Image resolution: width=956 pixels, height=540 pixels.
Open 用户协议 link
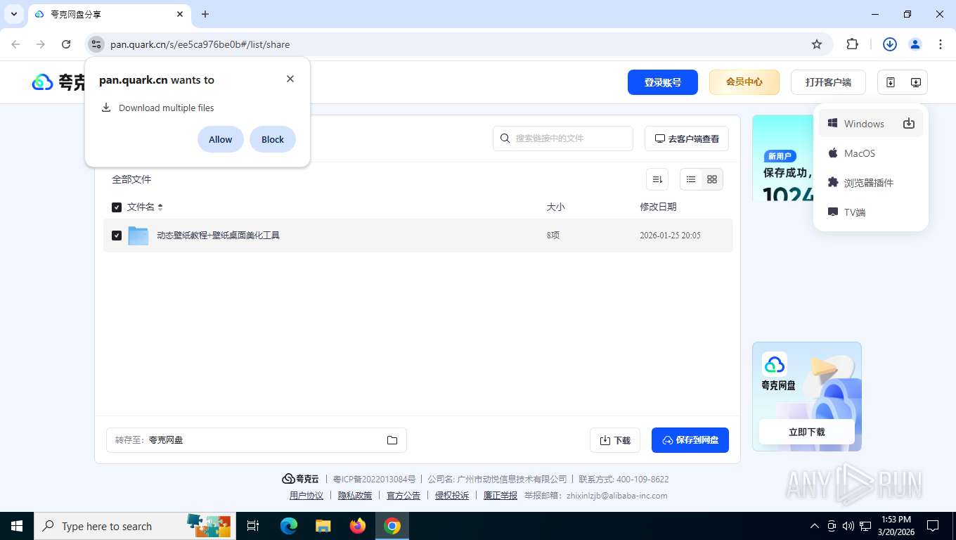click(306, 496)
